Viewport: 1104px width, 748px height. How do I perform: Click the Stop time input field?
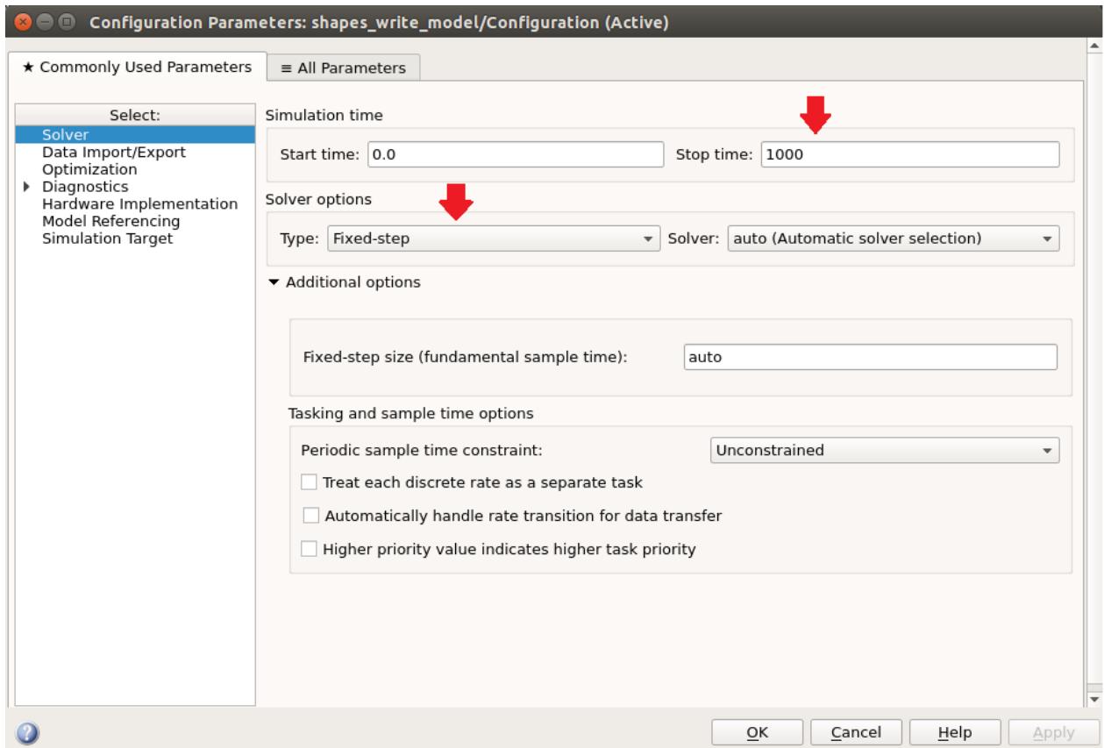[x=909, y=153]
